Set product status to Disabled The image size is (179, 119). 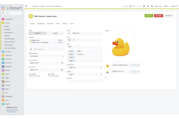55,33
